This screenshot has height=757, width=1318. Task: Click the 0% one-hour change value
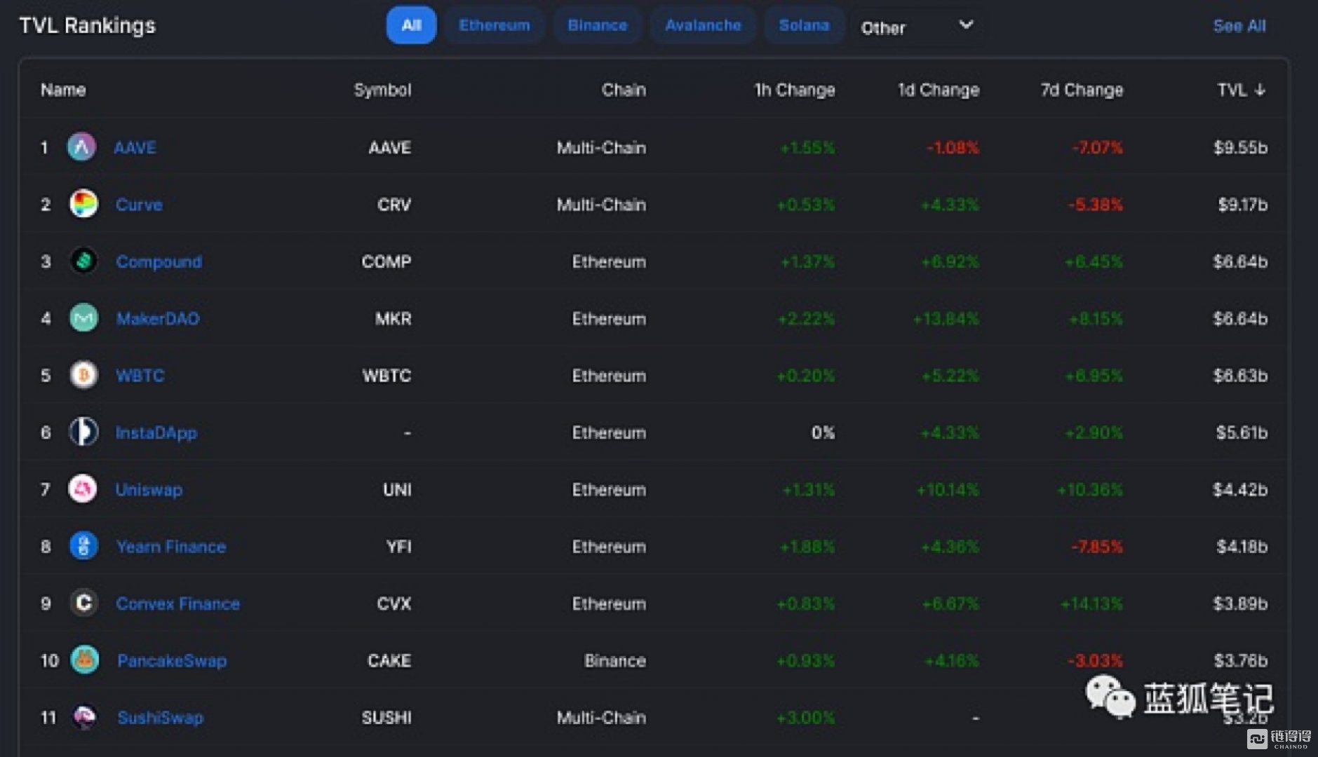pyautogui.click(x=823, y=432)
